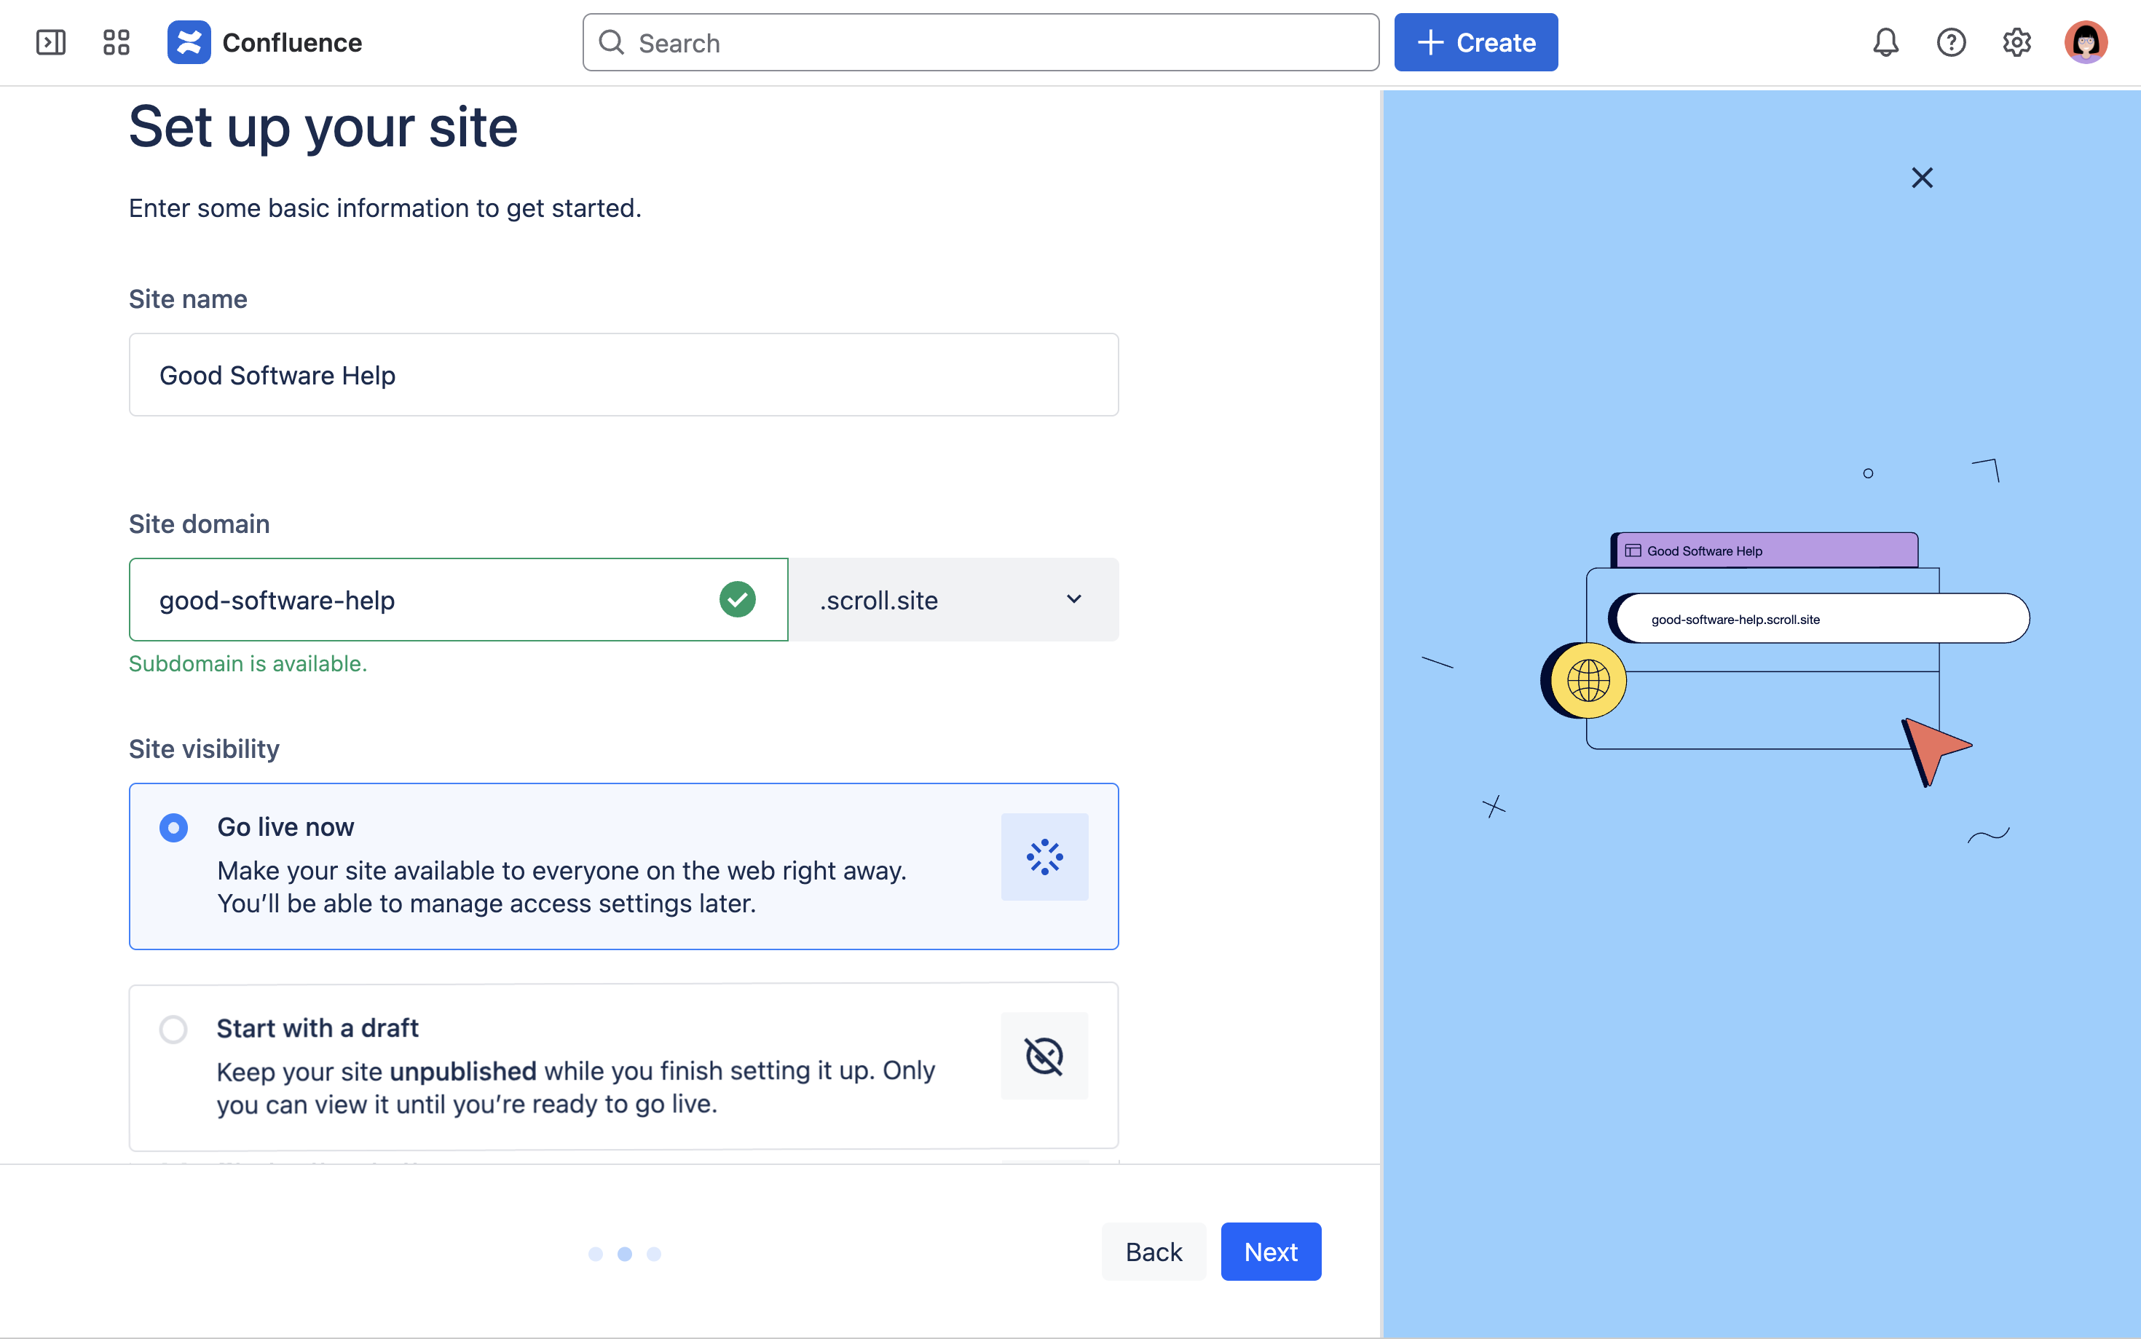Click the crossed-out eye draft icon
The image size is (2141, 1339).
tap(1044, 1056)
